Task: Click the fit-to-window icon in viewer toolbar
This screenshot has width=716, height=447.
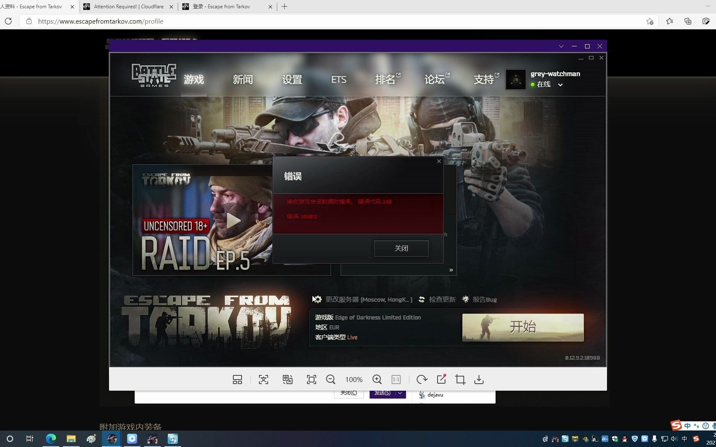Action: point(312,380)
